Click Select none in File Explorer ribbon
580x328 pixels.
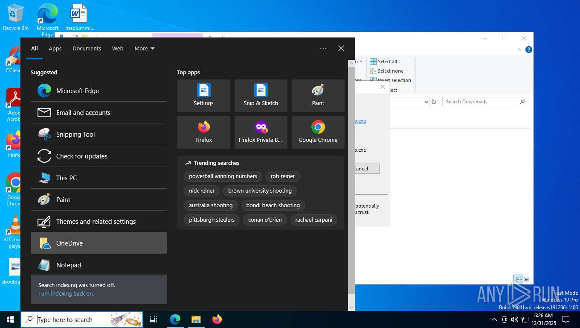[x=387, y=71]
